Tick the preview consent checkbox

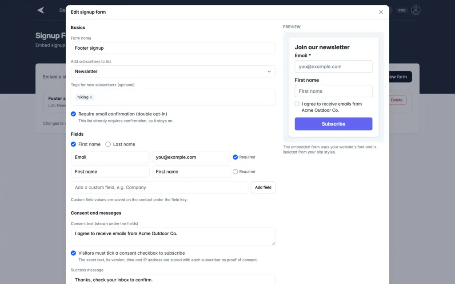(x=297, y=104)
